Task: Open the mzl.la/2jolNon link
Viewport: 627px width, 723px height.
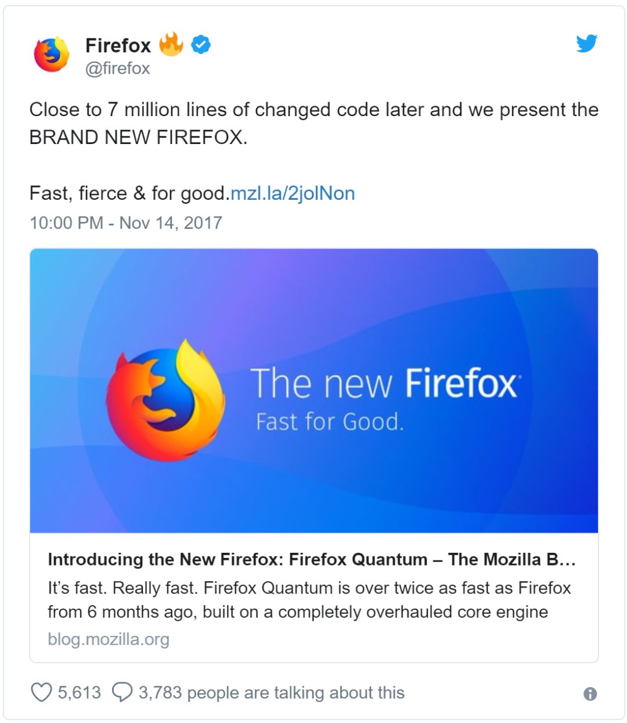Action: tap(293, 193)
